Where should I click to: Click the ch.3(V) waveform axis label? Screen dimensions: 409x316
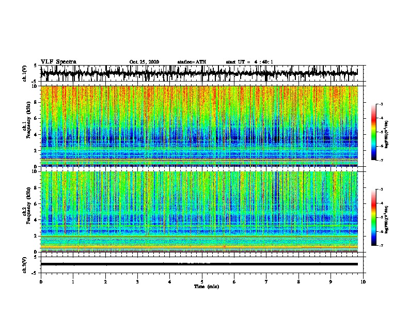click(x=25, y=265)
